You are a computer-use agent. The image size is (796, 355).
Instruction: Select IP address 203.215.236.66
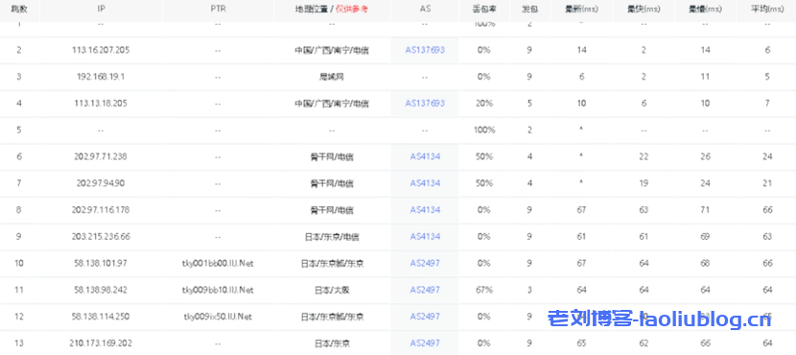(x=101, y=236)
